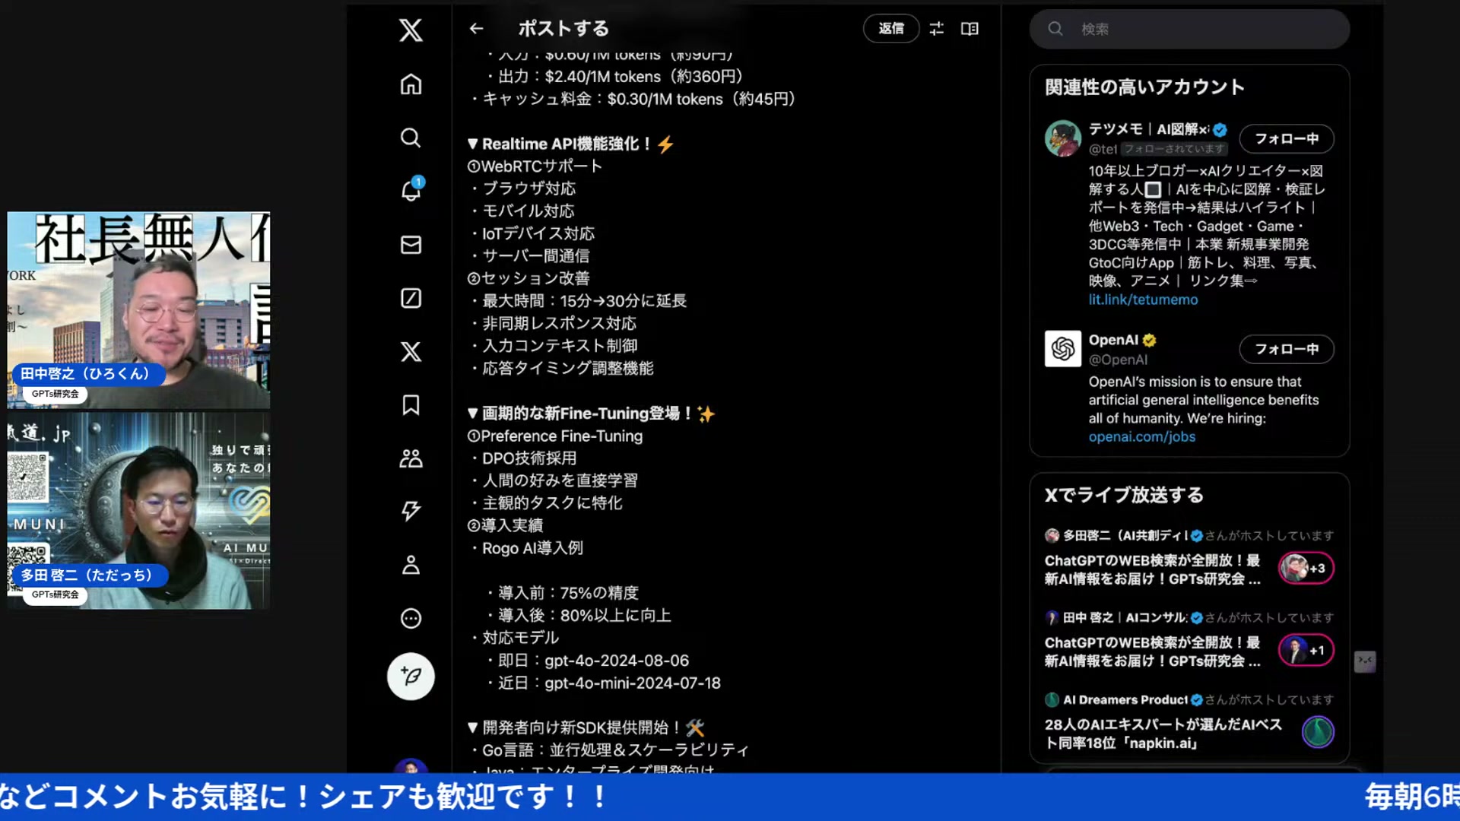Go to the Home timeline icon

411,84
